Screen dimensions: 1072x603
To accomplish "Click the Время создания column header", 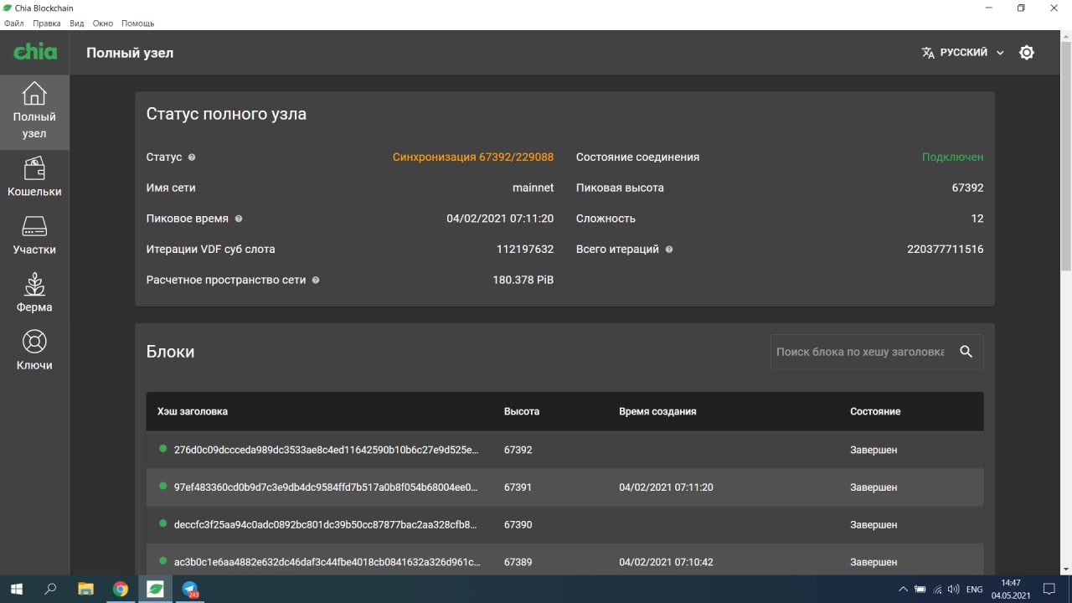I will point(657,411).
